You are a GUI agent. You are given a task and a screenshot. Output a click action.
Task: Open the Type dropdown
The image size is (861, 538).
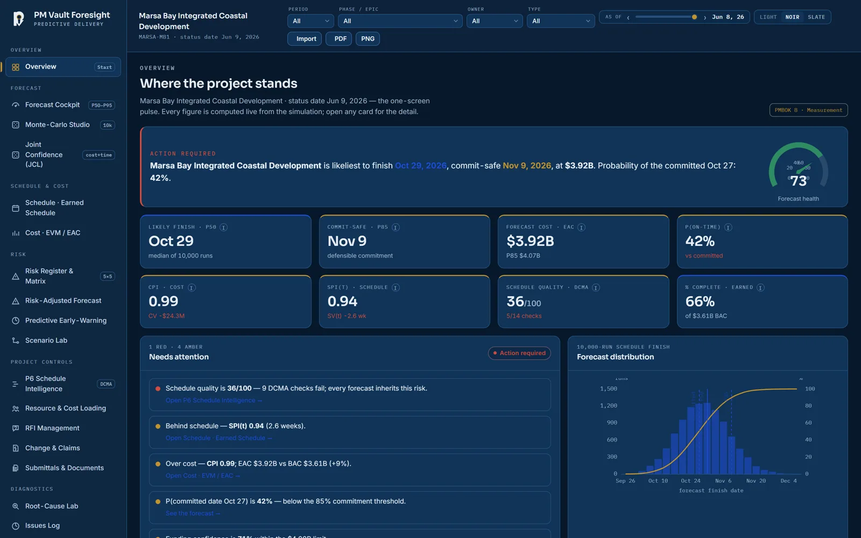[561, 21]
